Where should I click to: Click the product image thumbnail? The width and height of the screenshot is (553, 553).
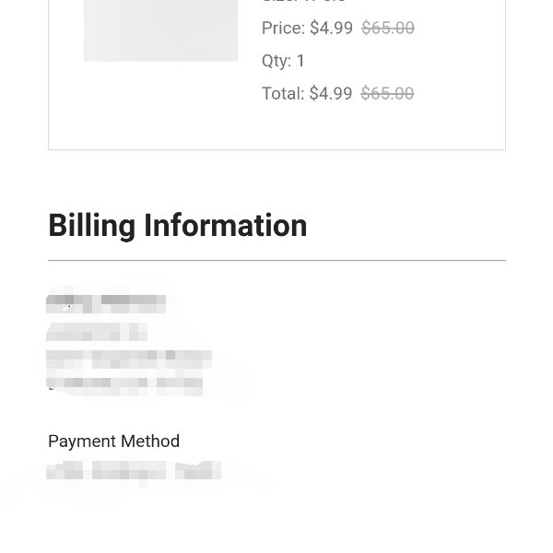(160, 30)
